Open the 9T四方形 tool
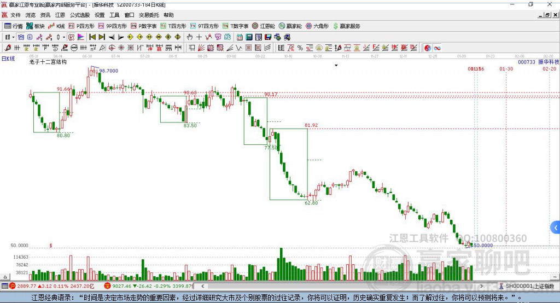The height and width of the screenshot is (303, 560). (x=205, y=26)
